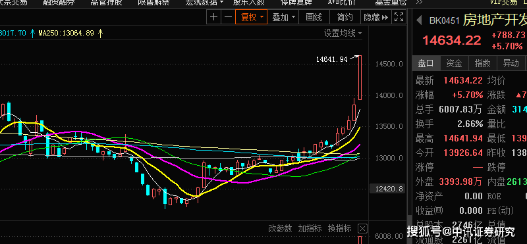Open the 停牌复牌 menu item

tap(296, 3)
